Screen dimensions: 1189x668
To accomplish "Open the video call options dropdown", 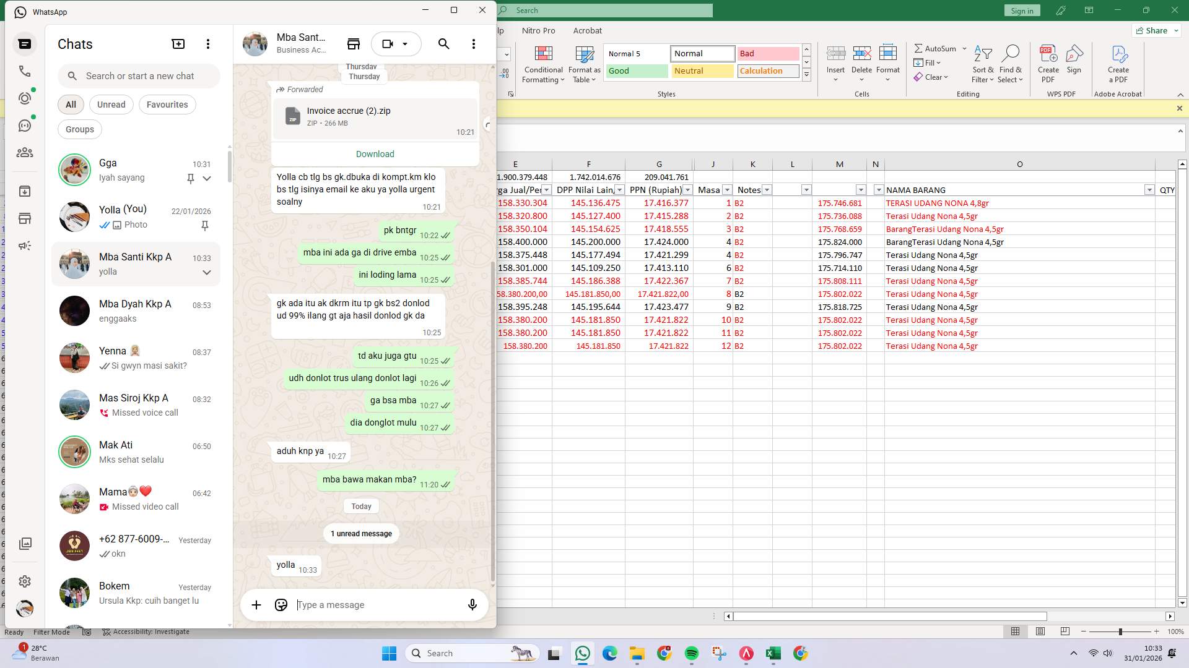I will click(x=406, y=43).
